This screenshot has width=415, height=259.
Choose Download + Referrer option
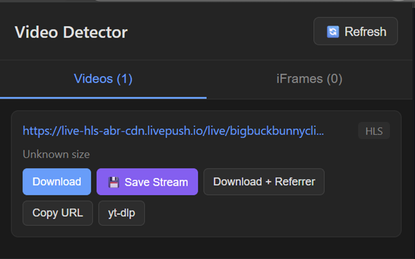264,182
